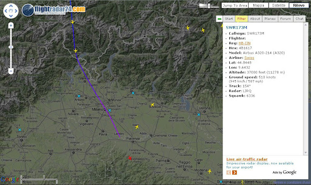
Task: Click scrollbar up arrow in info panel
Action: [306, 25]
